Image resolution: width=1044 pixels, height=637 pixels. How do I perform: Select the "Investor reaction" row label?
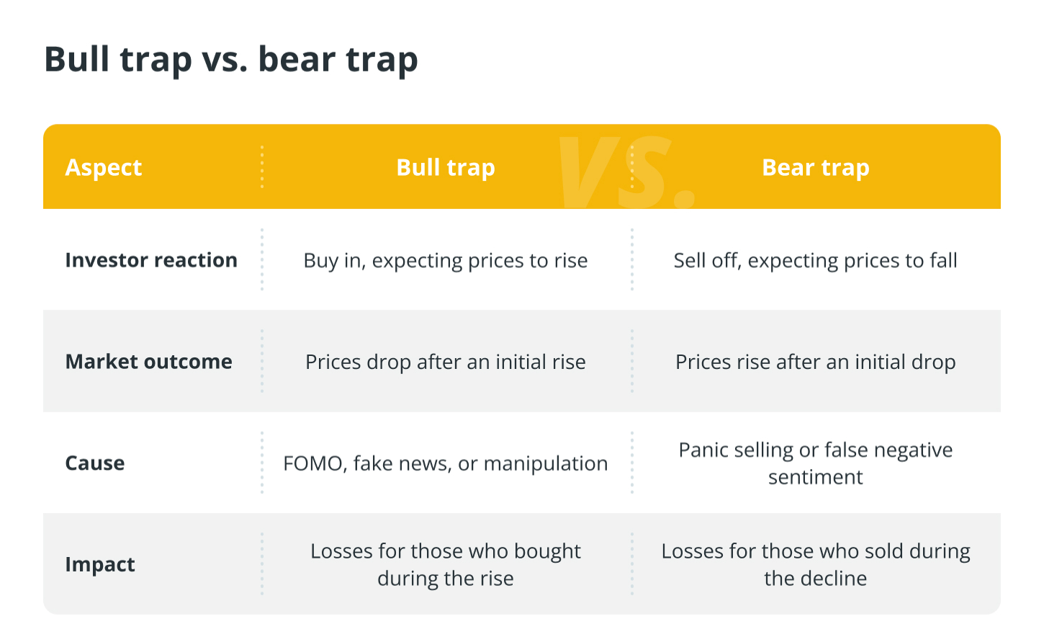click(x=151, y=260)
